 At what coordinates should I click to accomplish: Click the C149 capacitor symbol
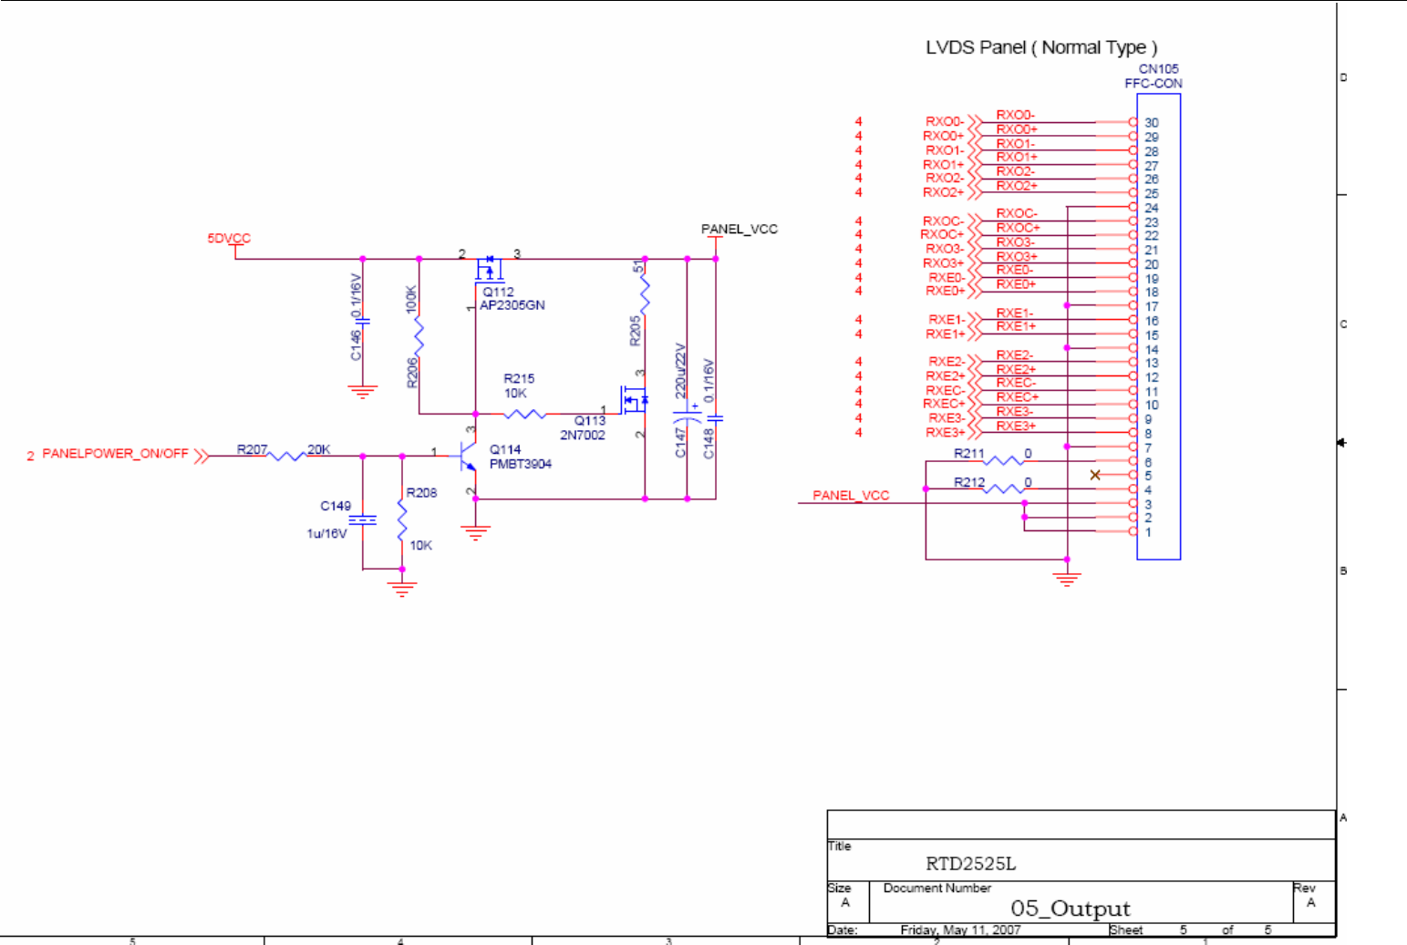pos(363,519)
